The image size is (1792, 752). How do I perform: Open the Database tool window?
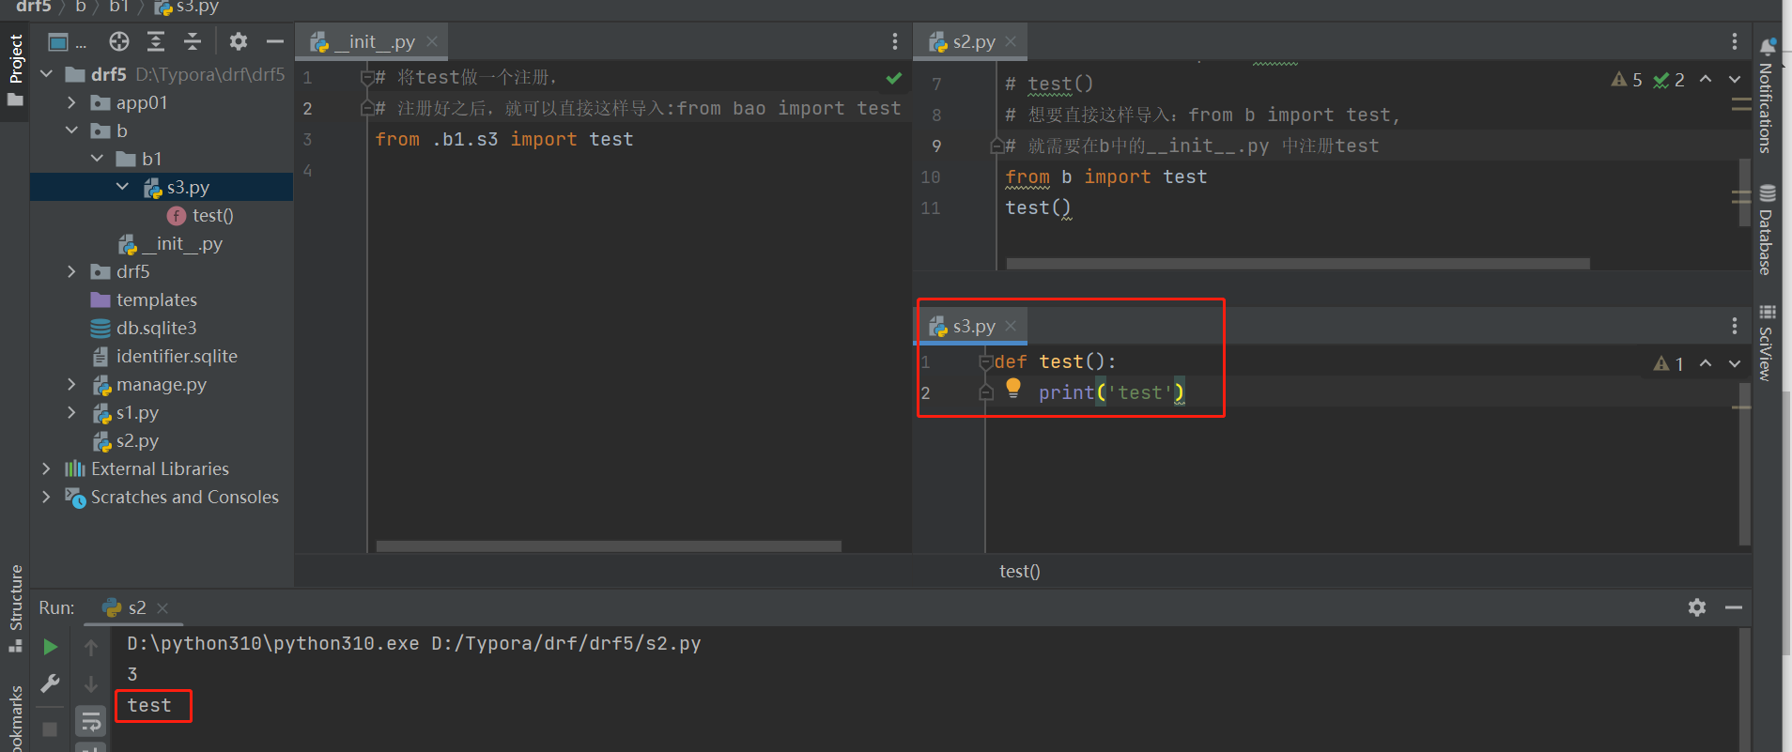coord(1767,230)
